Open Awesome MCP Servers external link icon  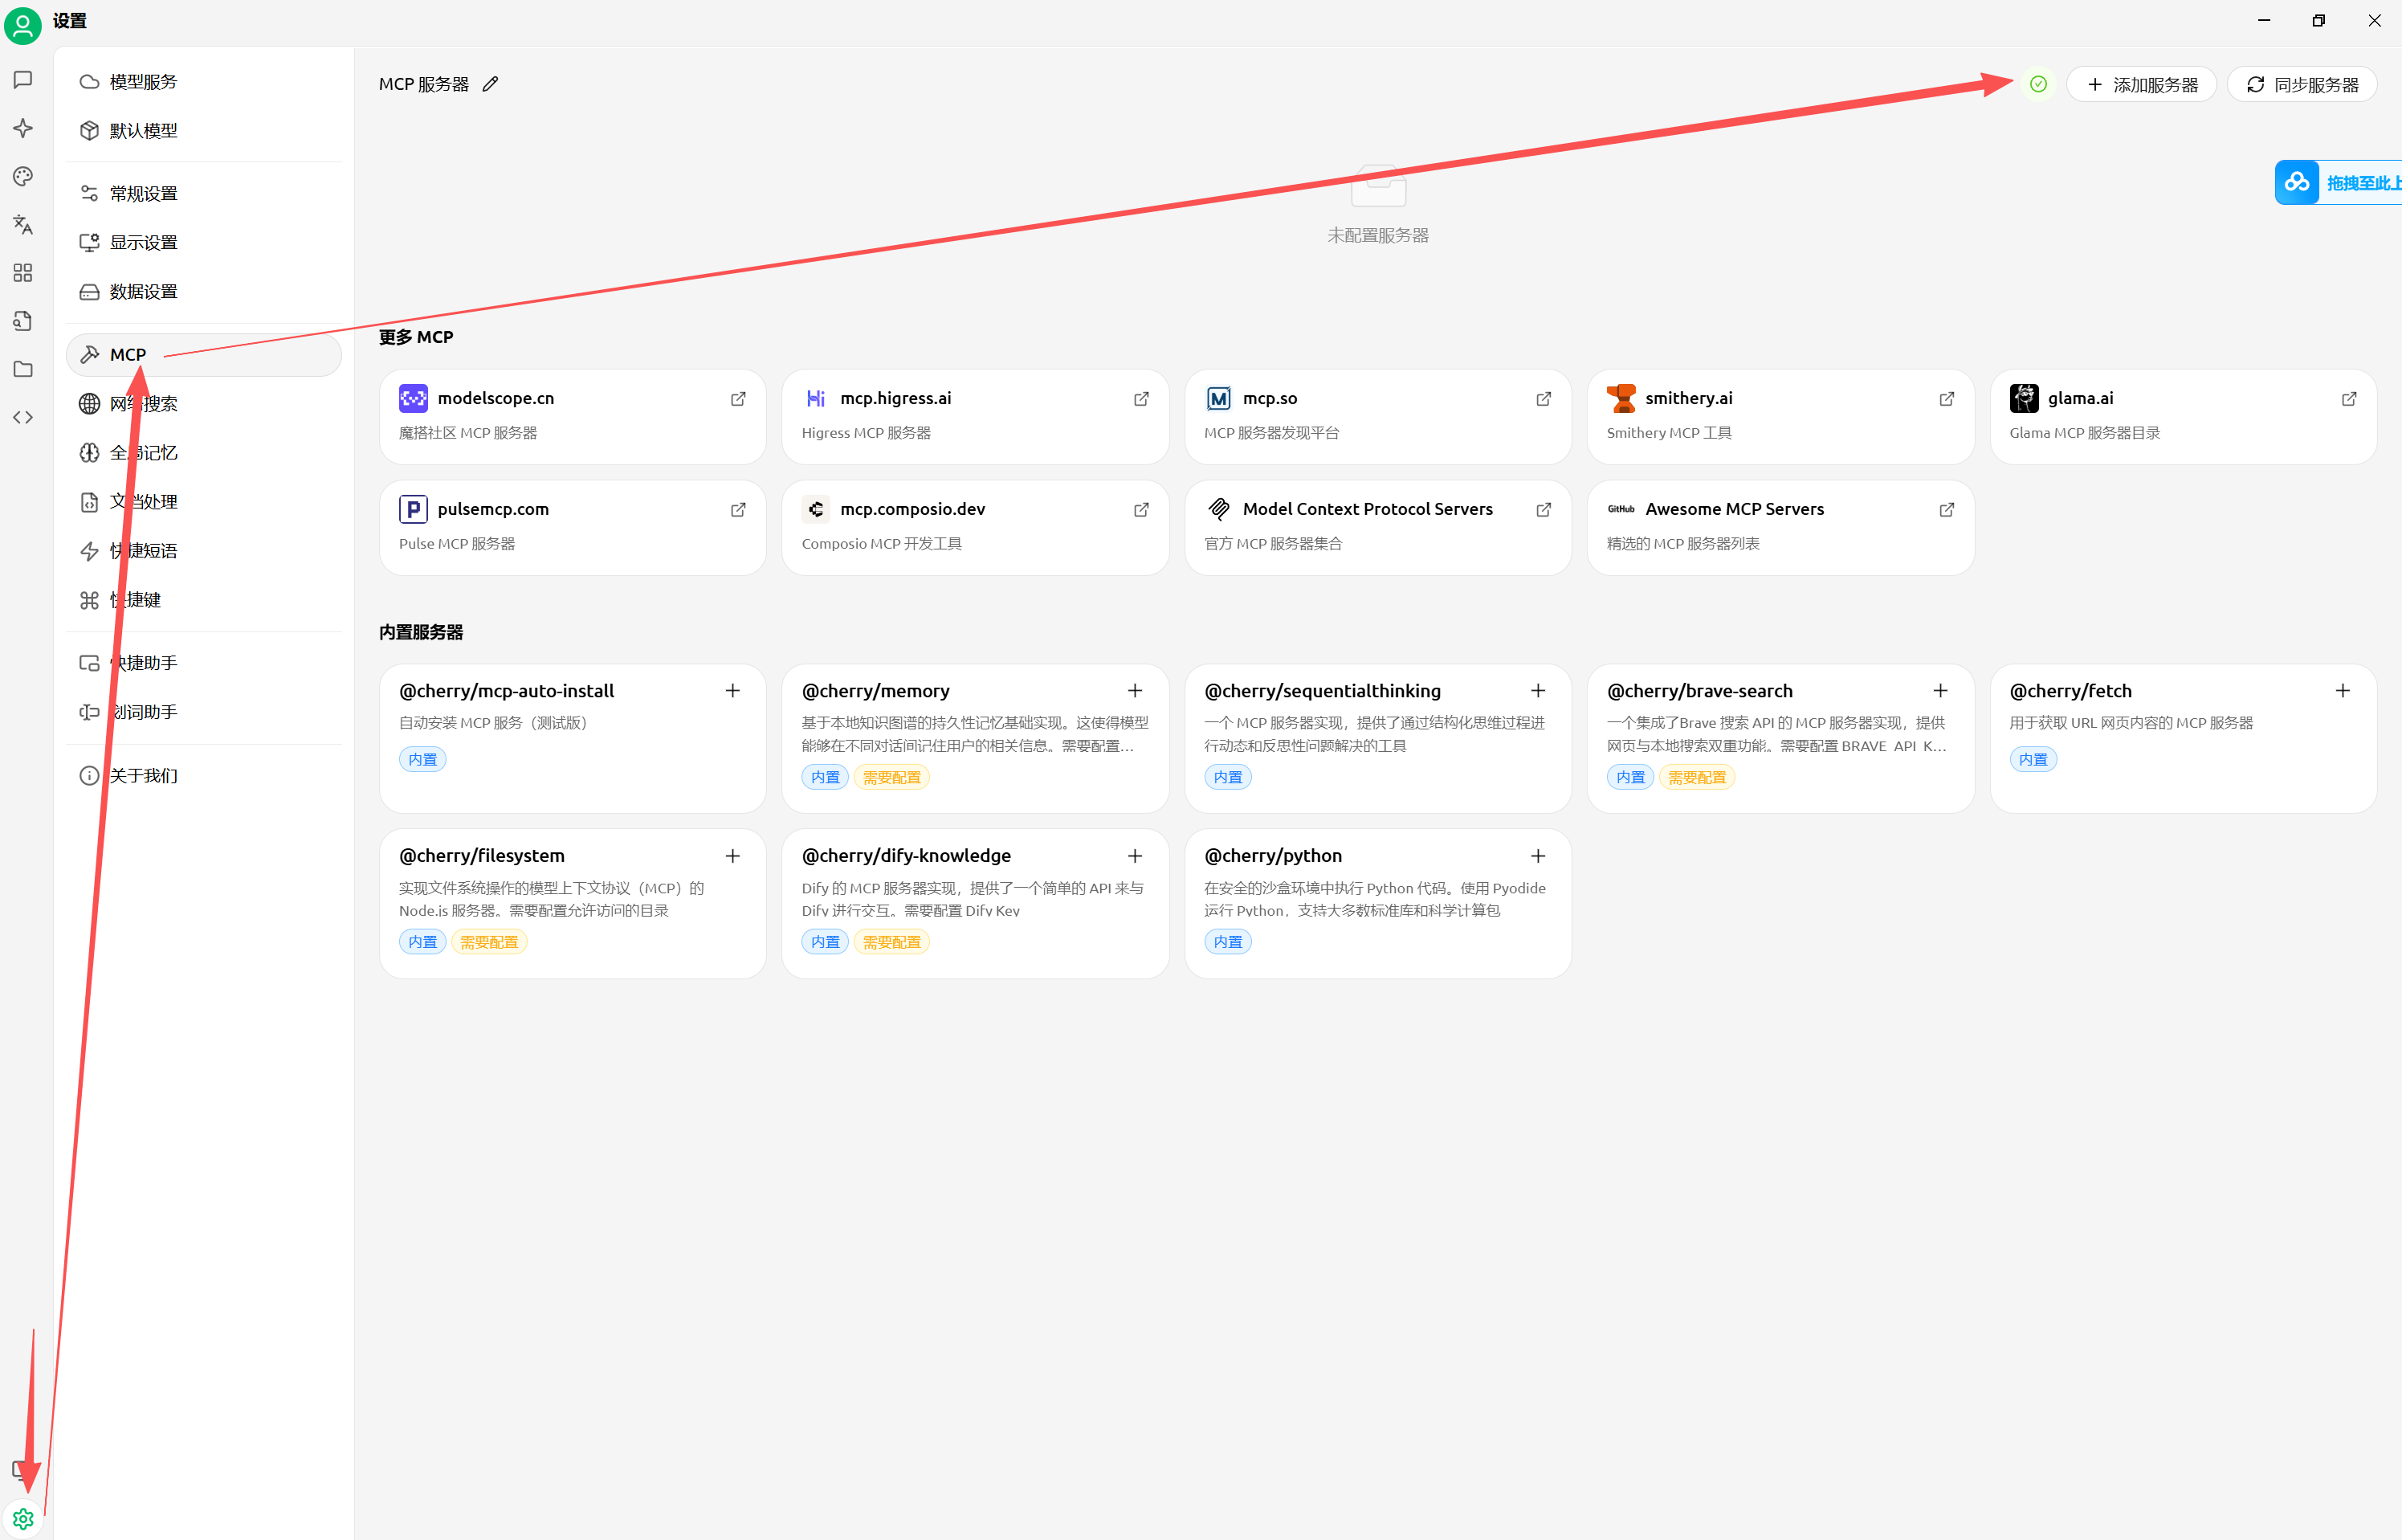click(x=1946, y=509)
